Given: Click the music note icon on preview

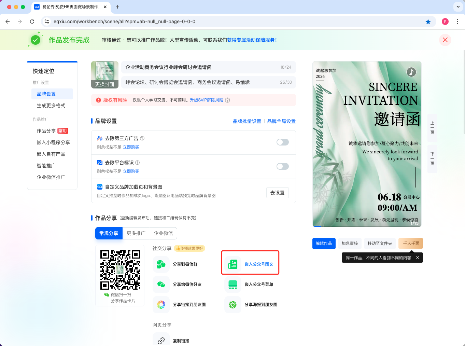Looking at the screenshot, I should pyautogui.click(x=411, y=72).
